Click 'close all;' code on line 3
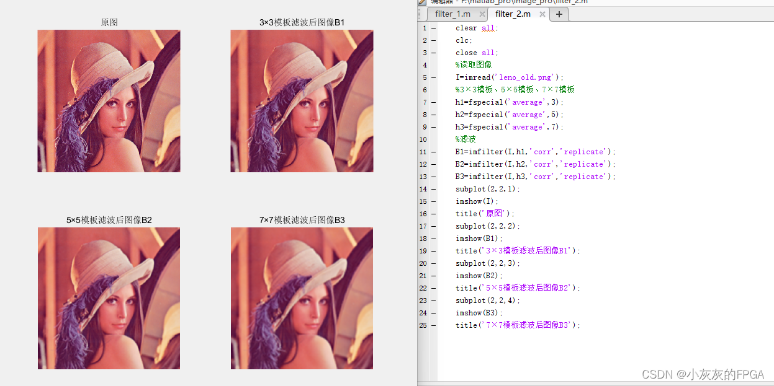774x386 pixels. click(x=477, y=53)
